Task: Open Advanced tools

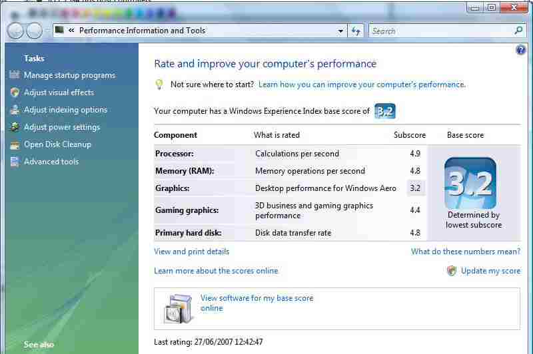Action: pos(51,162)
